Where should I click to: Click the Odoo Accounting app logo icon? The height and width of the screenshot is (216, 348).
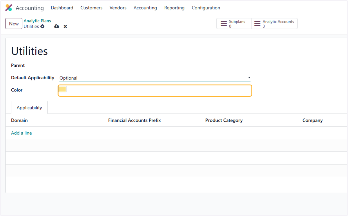click(x=9, y=8)
